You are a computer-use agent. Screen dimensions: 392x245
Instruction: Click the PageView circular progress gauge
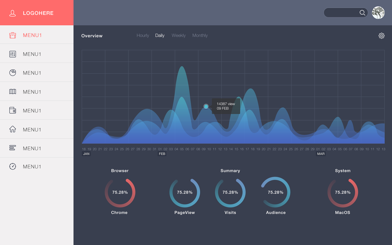click(185, 192)
